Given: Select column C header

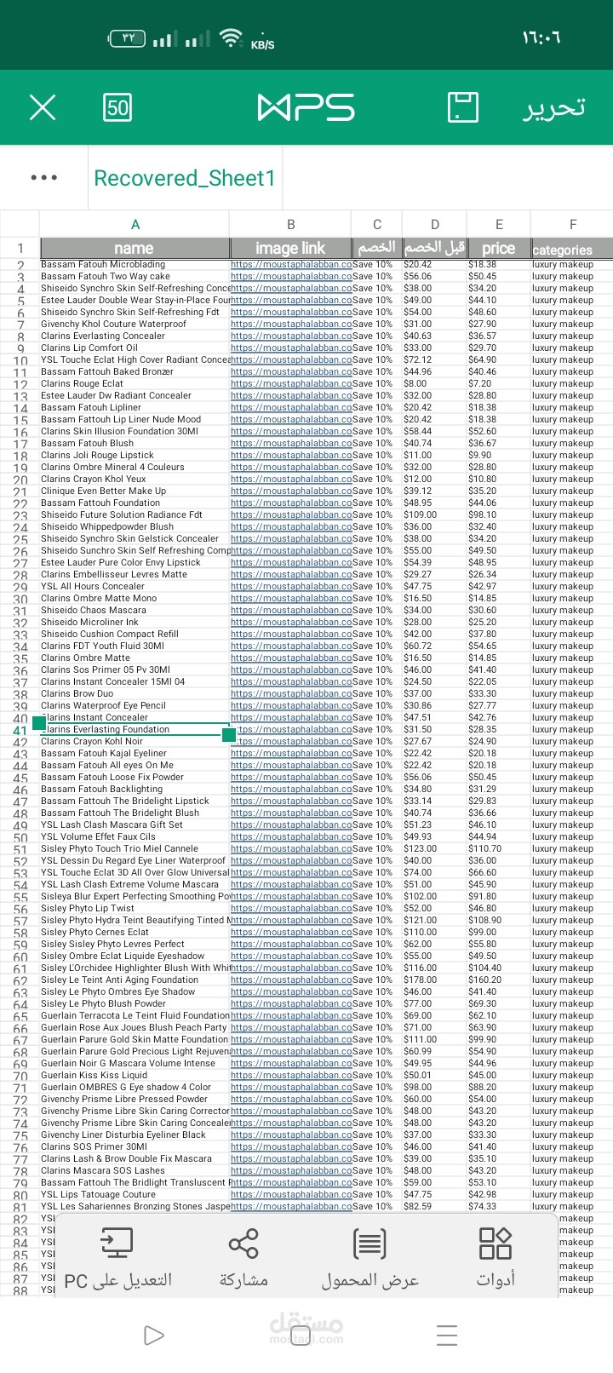Looking at the screenshot, I should click(377, 225).
